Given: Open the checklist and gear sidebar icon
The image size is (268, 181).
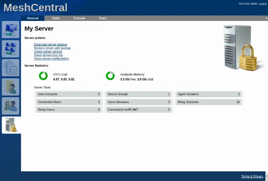Looking at the screenshot, I should [x=10, y=68].
